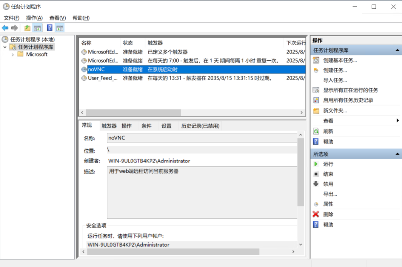Click the 显示所有正在运行的任务 action text
The height and width of the screenshot is (267, 402).
point(350,90)
